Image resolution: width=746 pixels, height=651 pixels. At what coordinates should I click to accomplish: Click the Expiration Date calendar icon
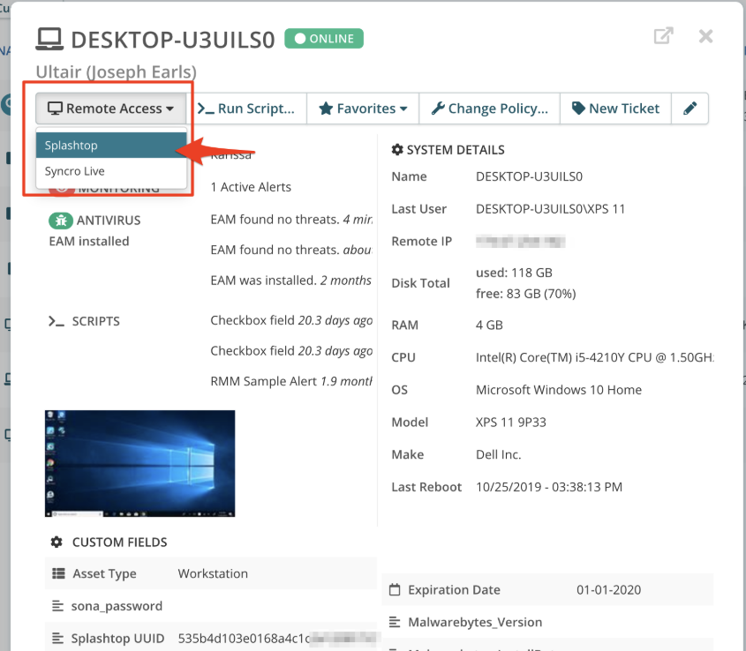(395, 589)
